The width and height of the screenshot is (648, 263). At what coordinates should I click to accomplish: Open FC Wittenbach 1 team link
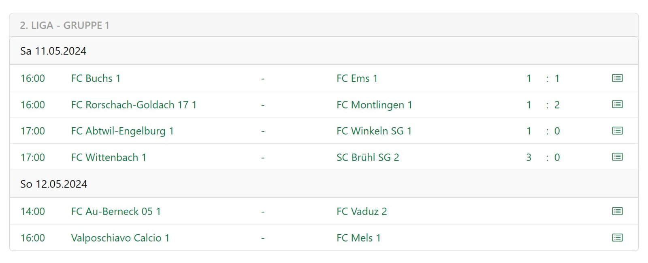tap(109, 157)
